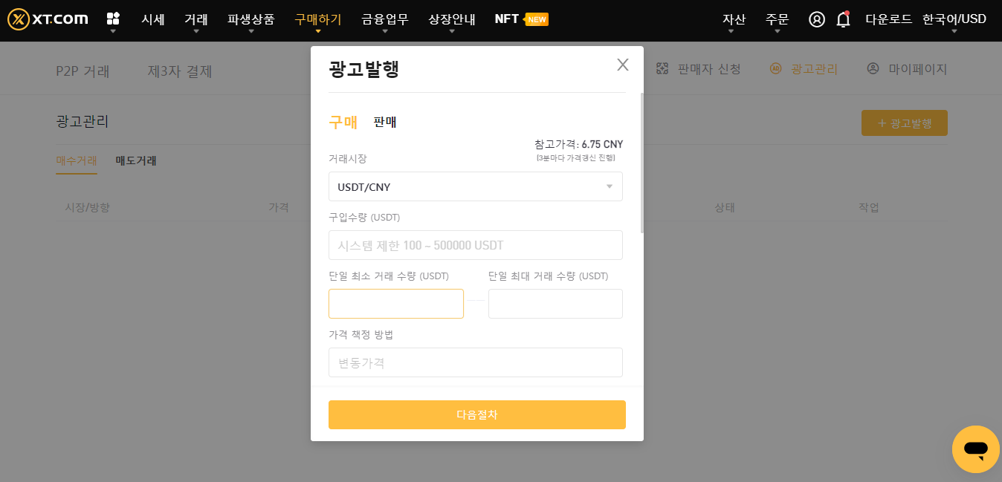This screenshot has width=1002, height=482.
Task: Open the 광고관리 page link
Action: pyautogui.click(x=804, y=69)
